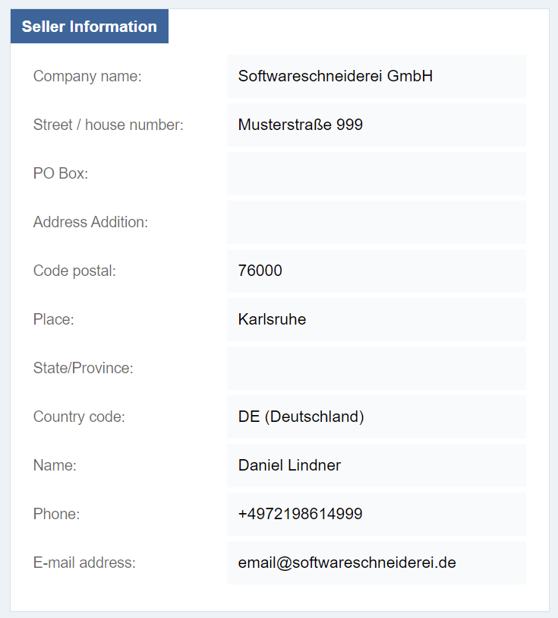Screen dimensions: 558x618
Task: Click the Seller Information header tab
Action: click(x=89, y=27)
